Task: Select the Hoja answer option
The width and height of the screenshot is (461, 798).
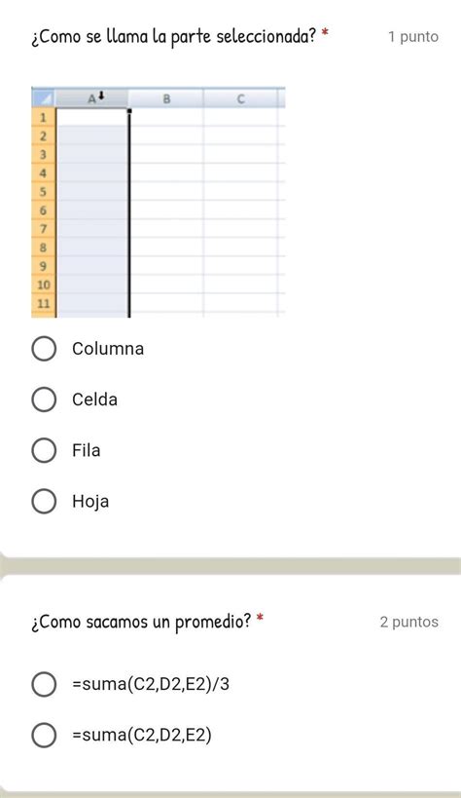Action: (44, 501)
